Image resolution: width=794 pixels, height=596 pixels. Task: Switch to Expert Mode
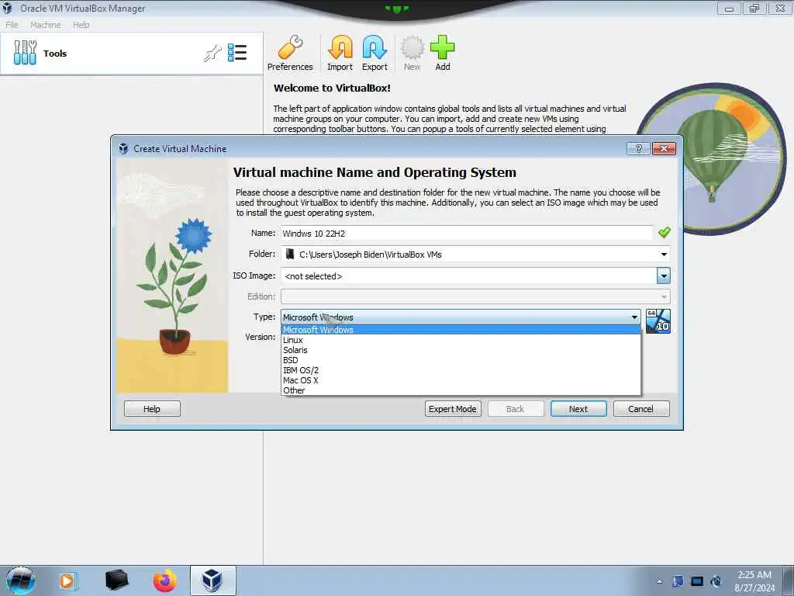pos(453,409)
